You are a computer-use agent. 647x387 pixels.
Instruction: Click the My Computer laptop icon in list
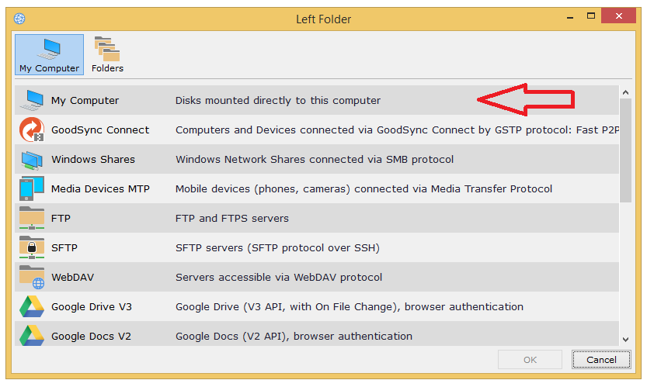(x=32, y=101)
